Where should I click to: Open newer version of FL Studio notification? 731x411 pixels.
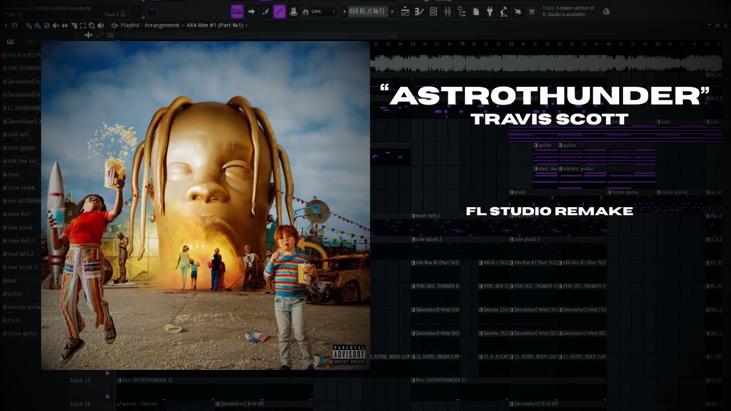pos(568,11)
